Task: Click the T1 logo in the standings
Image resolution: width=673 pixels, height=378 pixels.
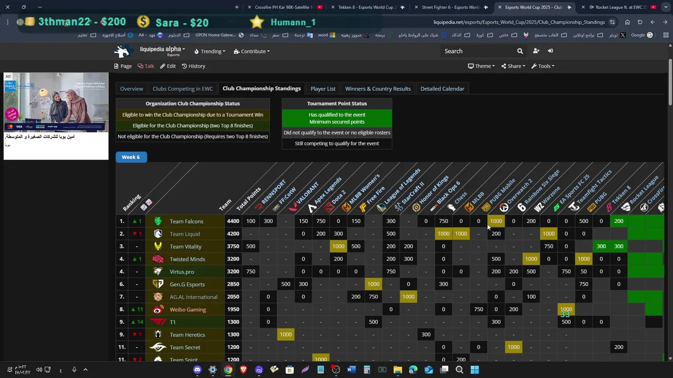Action: (x=158, y=322)
